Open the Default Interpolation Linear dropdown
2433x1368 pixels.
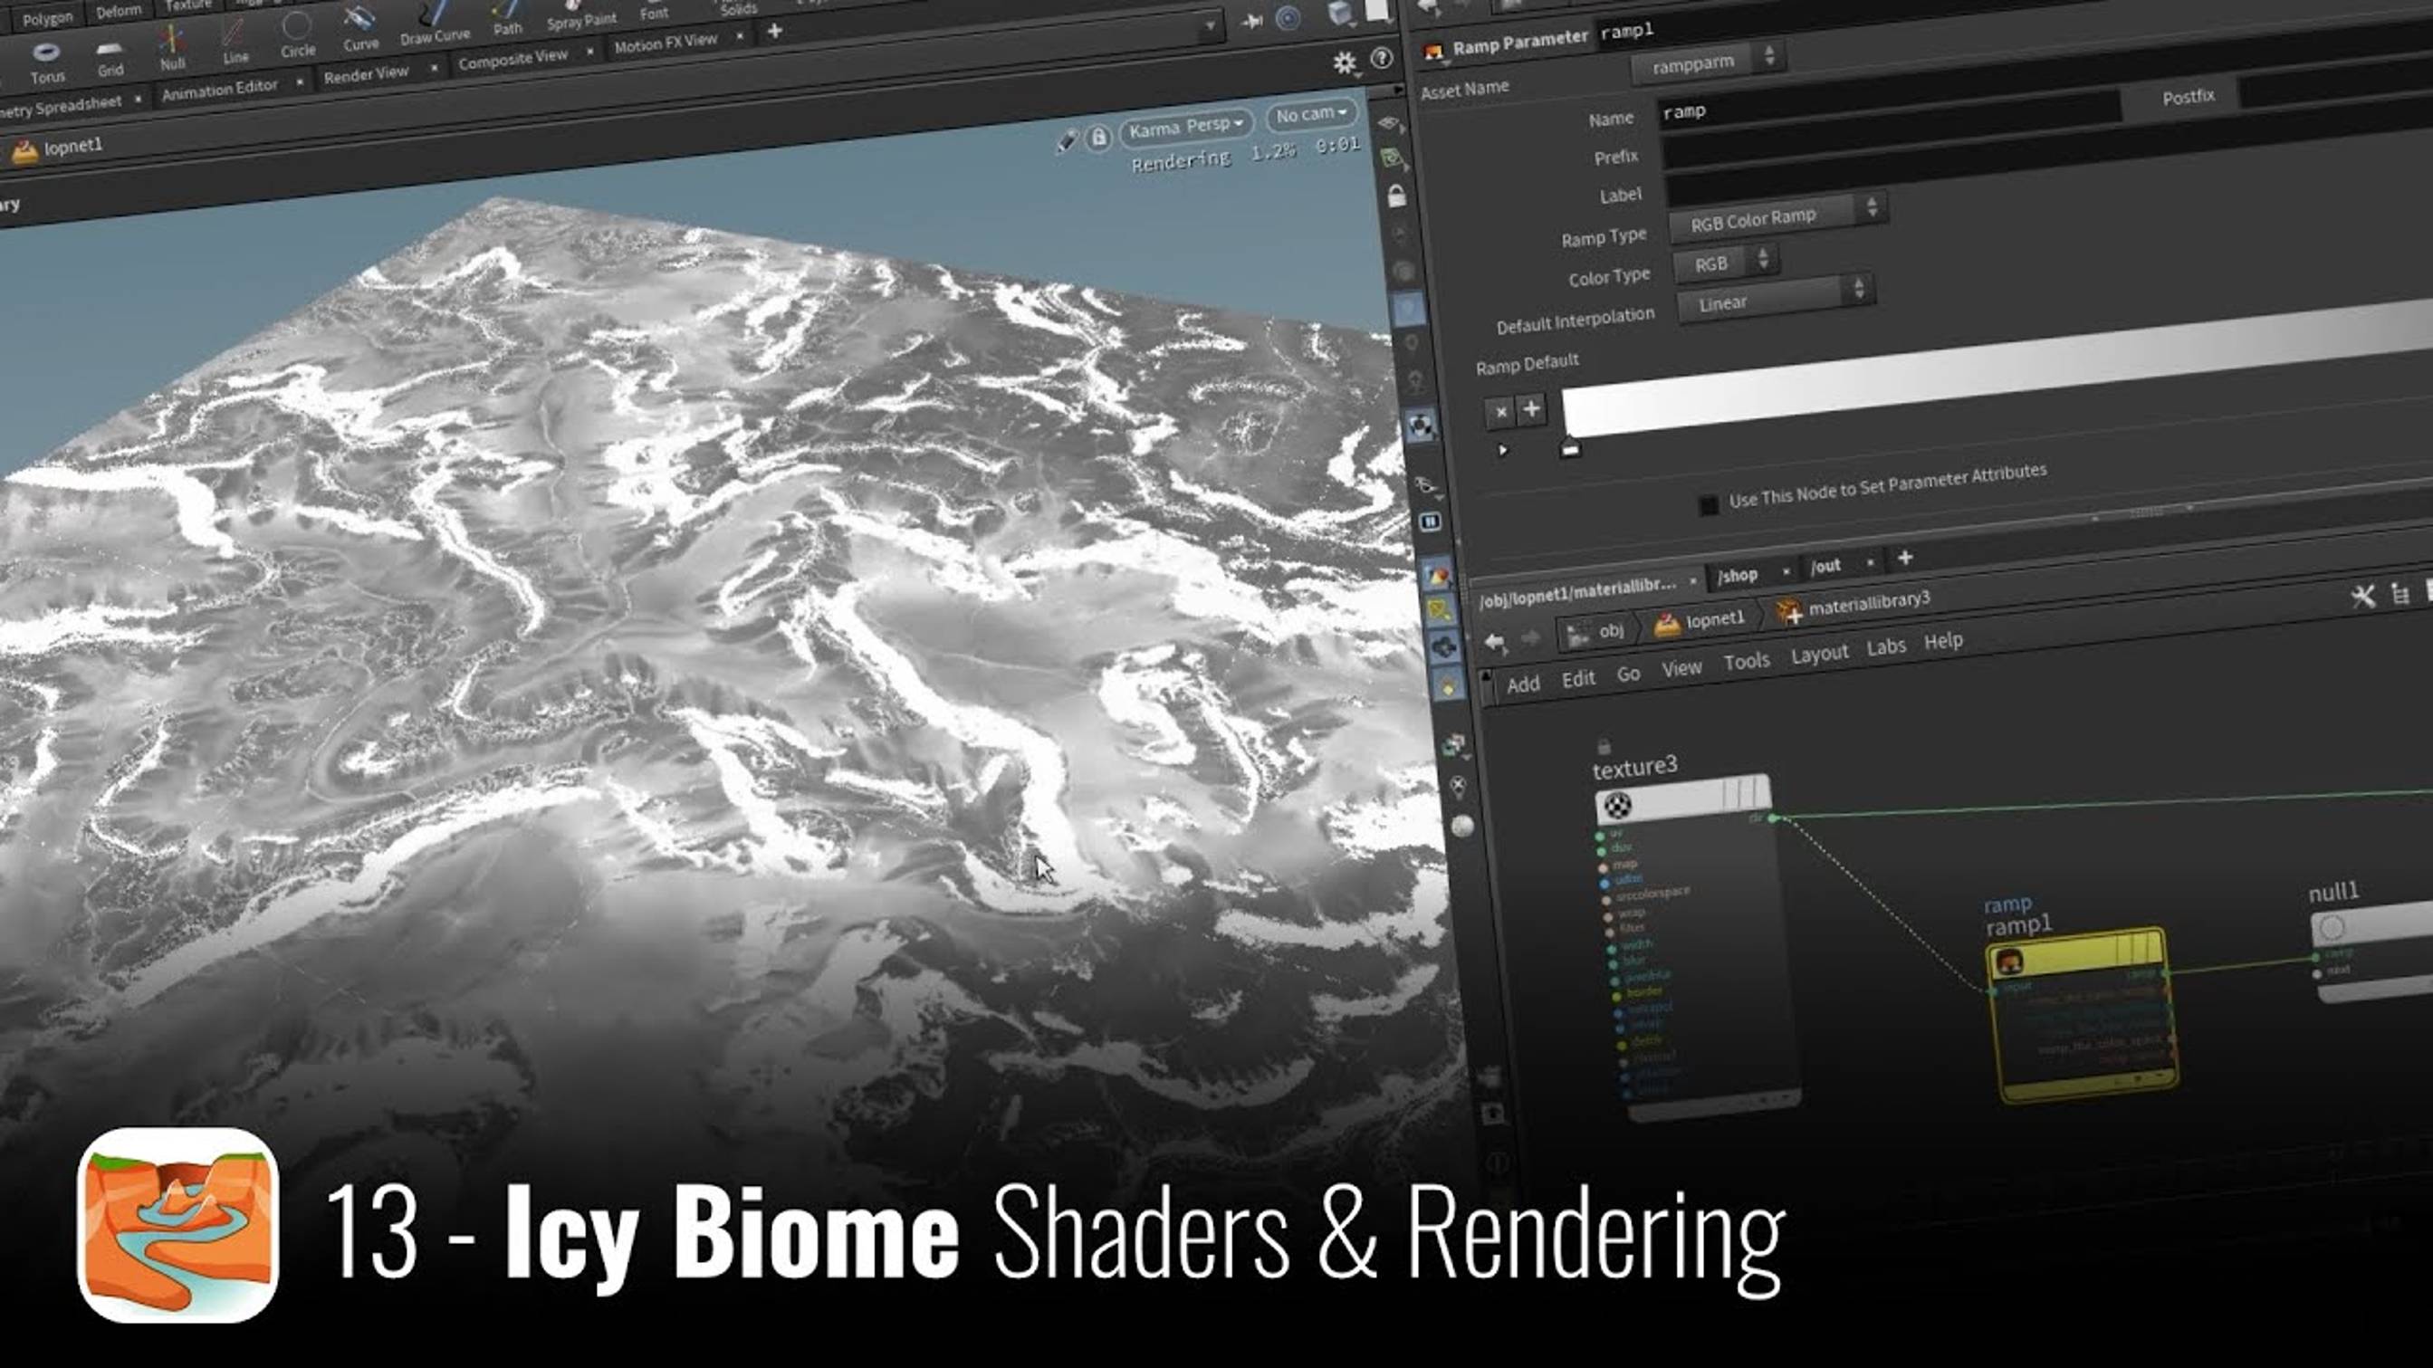coord(1776,299)
